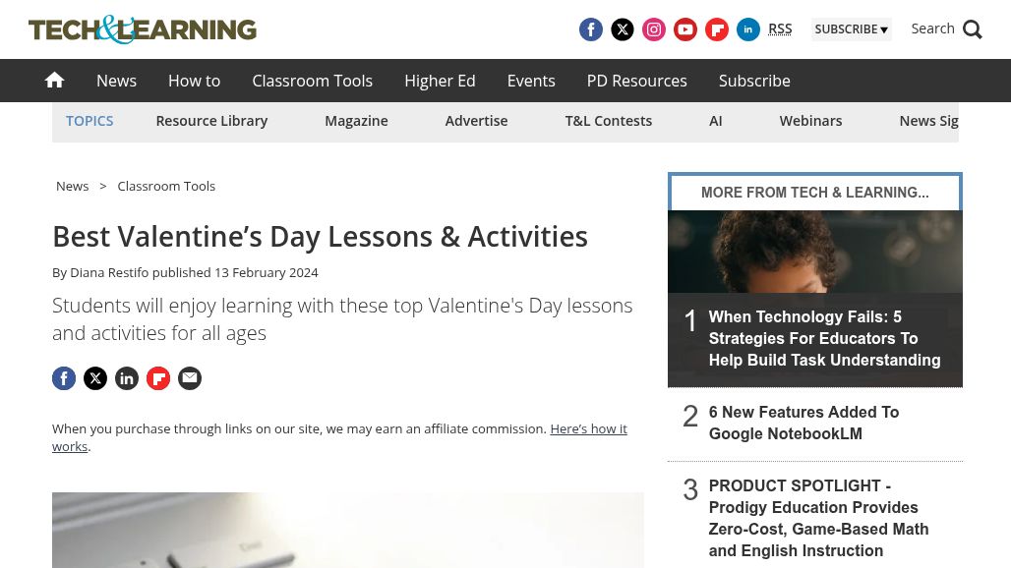Image resolution: width=1011 pixels, height=568 pixels.
Task: Open the Flipboard icon in header
Action: (717, 29)
